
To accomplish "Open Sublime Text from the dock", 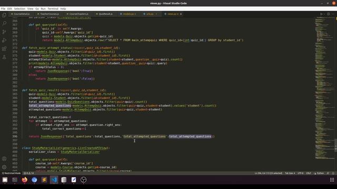I will pos(44,180).
